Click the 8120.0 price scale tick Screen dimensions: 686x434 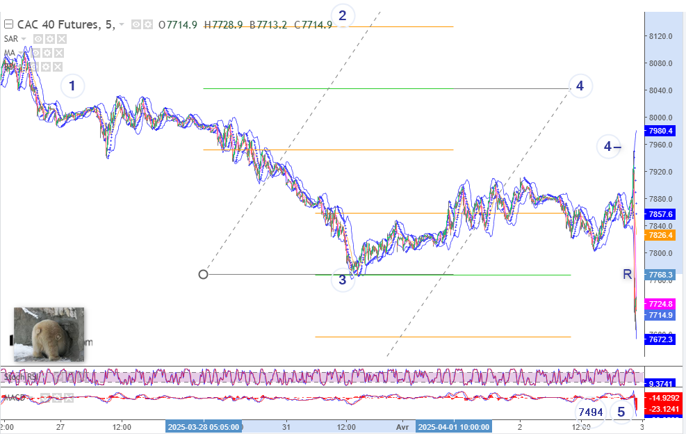pyautogui.click(x=660, y=36)
